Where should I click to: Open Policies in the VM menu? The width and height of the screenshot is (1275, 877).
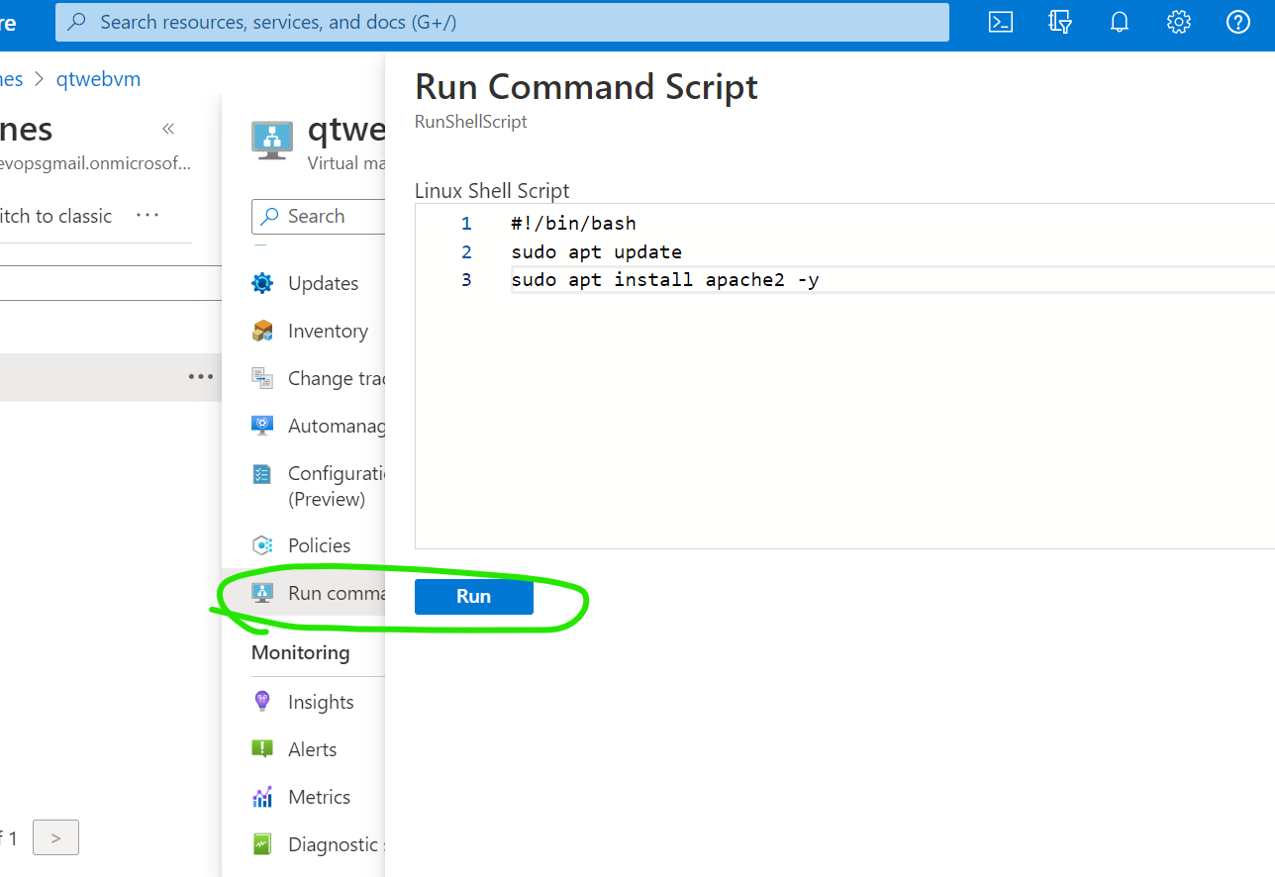pyautogui.click(x=319, y=545)
